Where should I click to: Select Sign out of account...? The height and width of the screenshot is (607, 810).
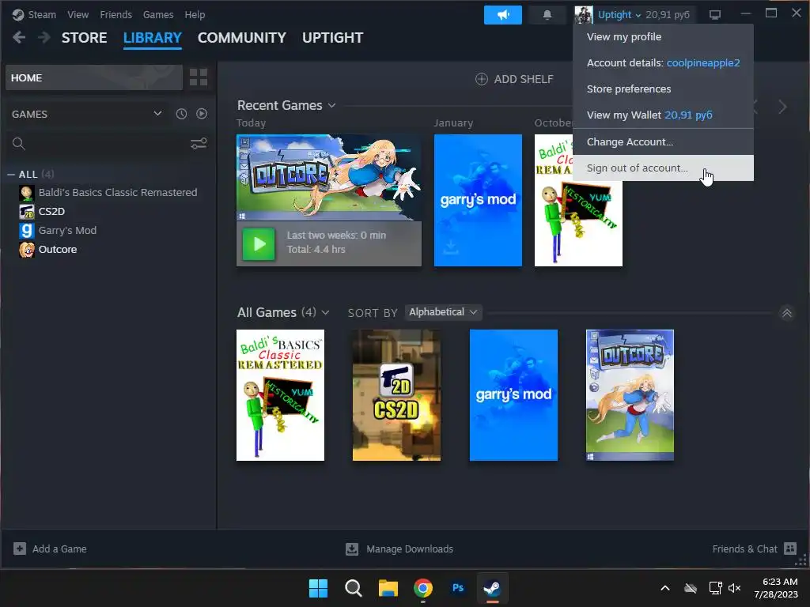pyautogui.click(x=664, y=168)
